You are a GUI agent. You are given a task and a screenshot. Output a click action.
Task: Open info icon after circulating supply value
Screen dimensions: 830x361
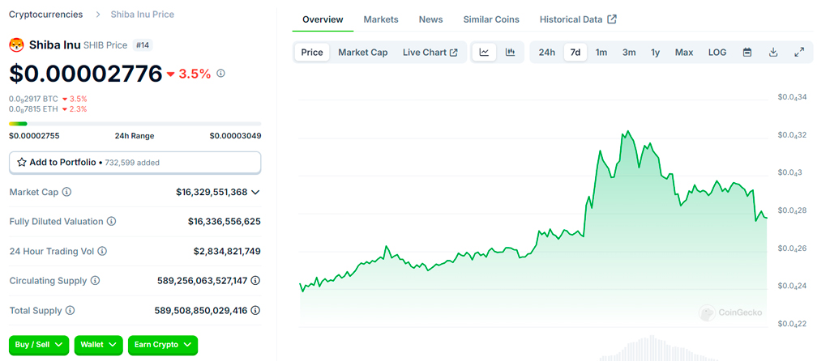255,281
